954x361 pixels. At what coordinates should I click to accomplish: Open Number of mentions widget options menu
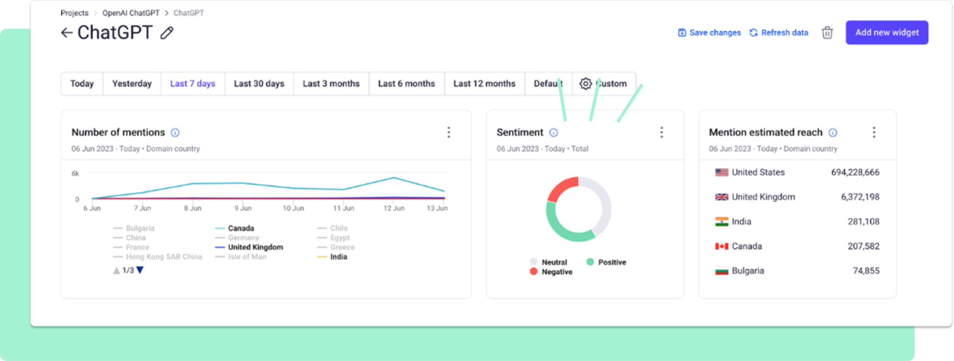click(449, 133)
